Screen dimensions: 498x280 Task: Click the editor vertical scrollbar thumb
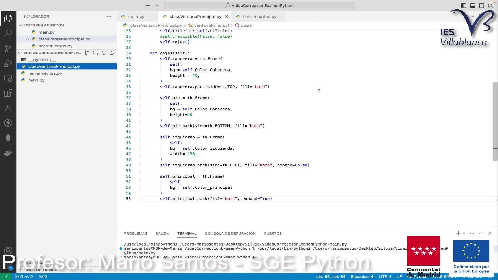(495, 122)
